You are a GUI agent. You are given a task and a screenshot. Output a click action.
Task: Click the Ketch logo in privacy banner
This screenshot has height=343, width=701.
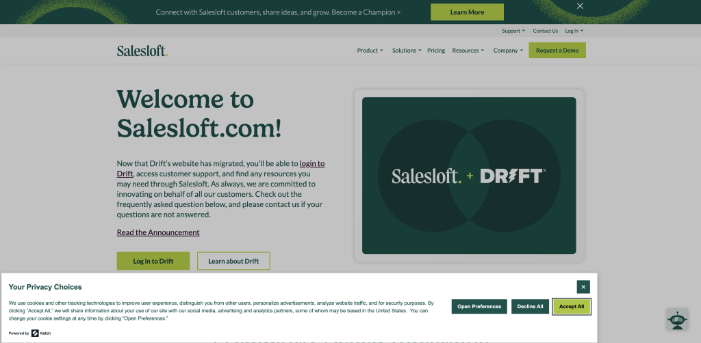tap(40, 333)
